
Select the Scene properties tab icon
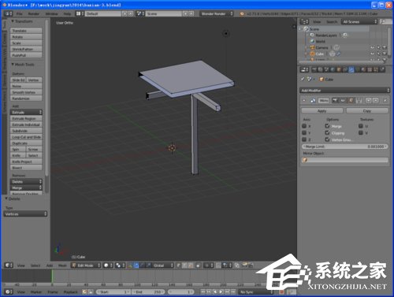(326, 69)
